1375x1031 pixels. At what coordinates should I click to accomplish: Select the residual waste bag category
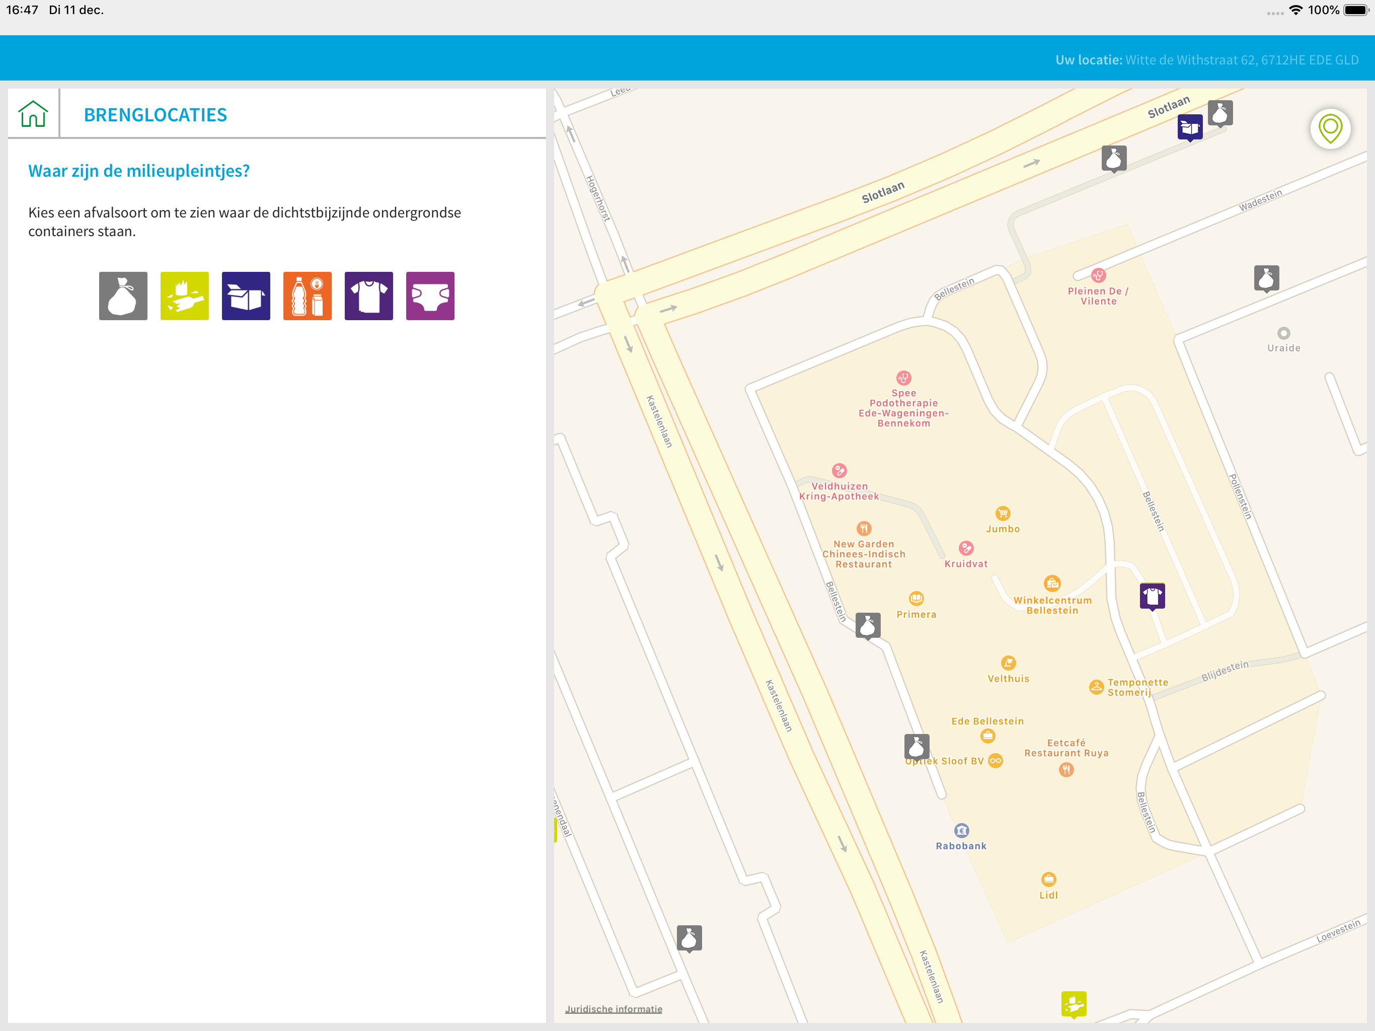point(123,296)
